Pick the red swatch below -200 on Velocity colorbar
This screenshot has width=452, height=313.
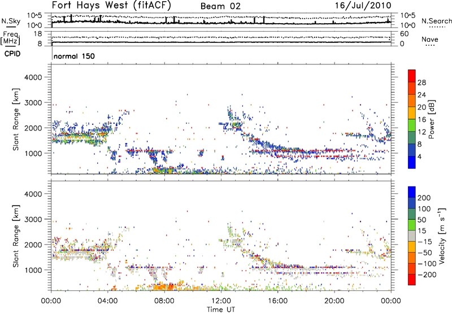tap(412, 280)
